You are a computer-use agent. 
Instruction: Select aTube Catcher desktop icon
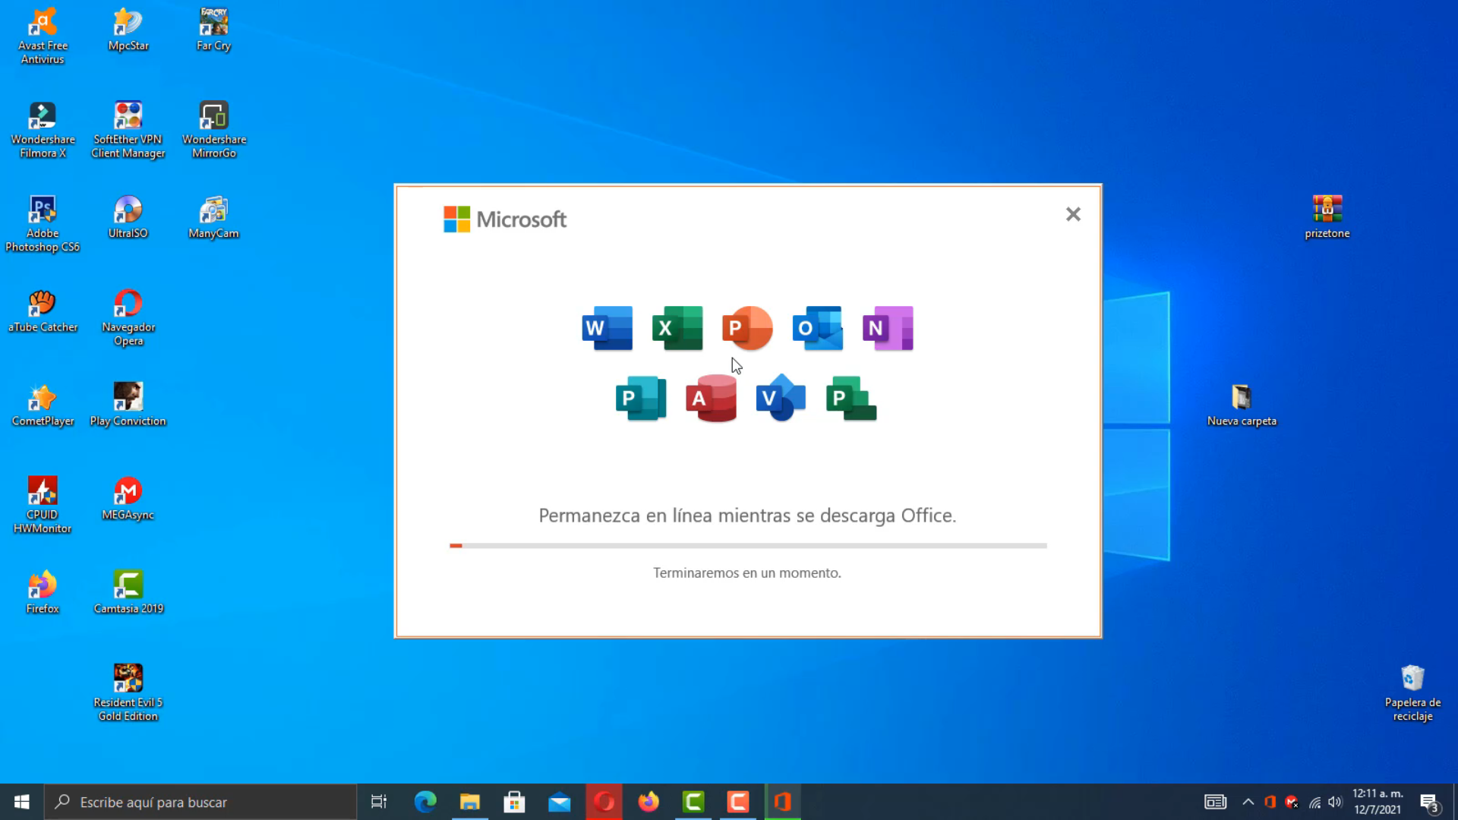pos(43,311)
